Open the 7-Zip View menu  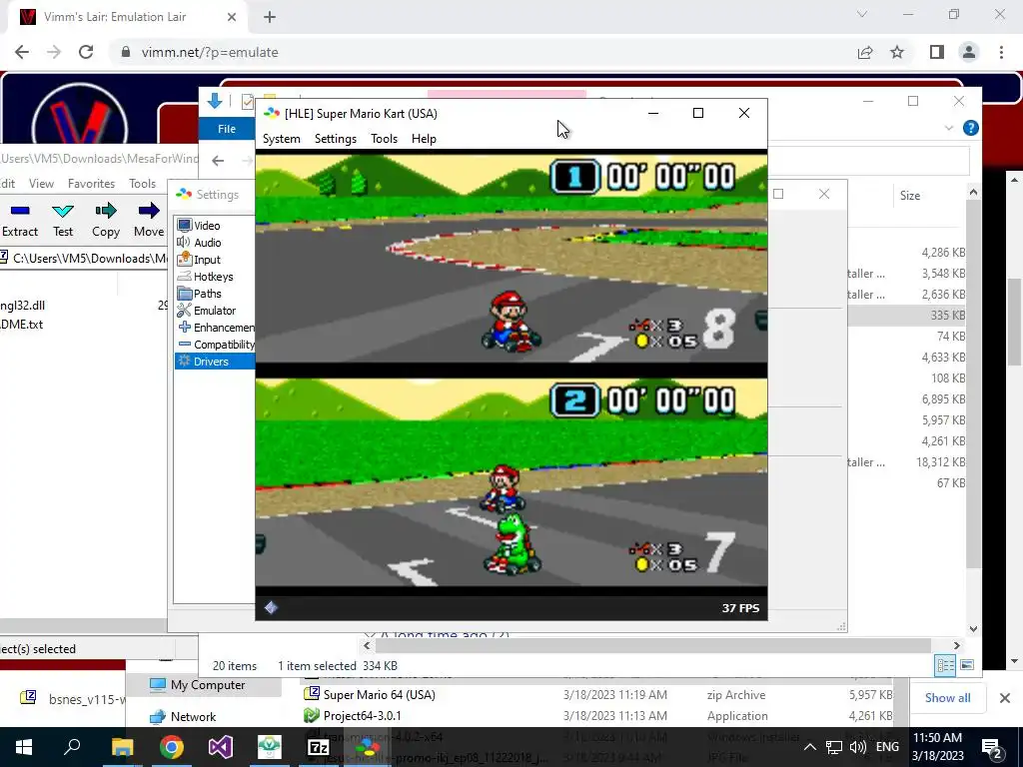(41, 184)
